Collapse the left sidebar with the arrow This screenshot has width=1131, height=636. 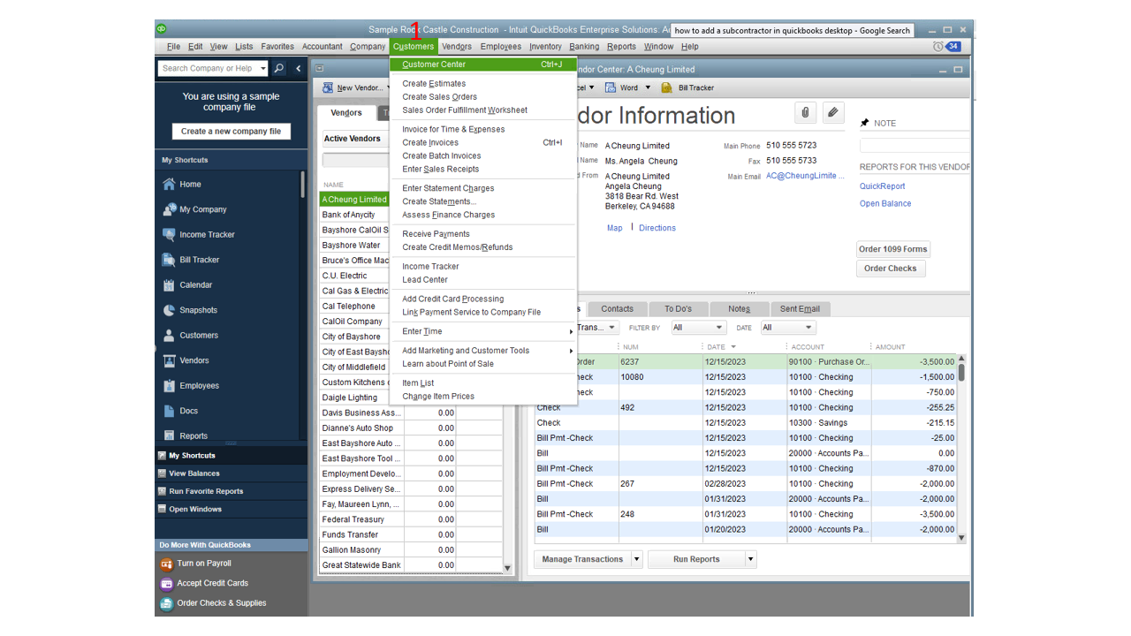299,68
